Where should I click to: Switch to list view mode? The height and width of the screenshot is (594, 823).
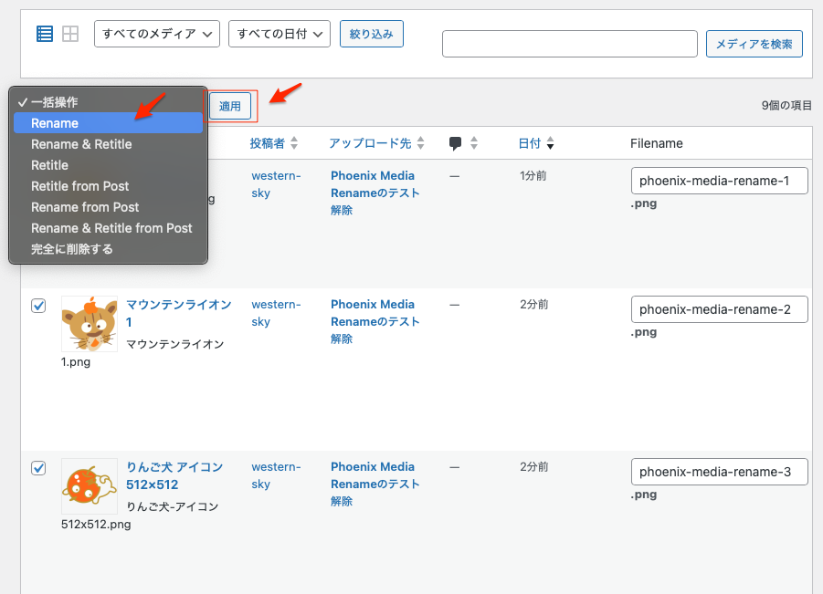(x=45, y=34)
